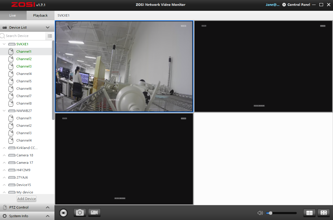This screenshot has width=333, height=220.
Task: Open the Live tab
Action: [x=13, y=15]
